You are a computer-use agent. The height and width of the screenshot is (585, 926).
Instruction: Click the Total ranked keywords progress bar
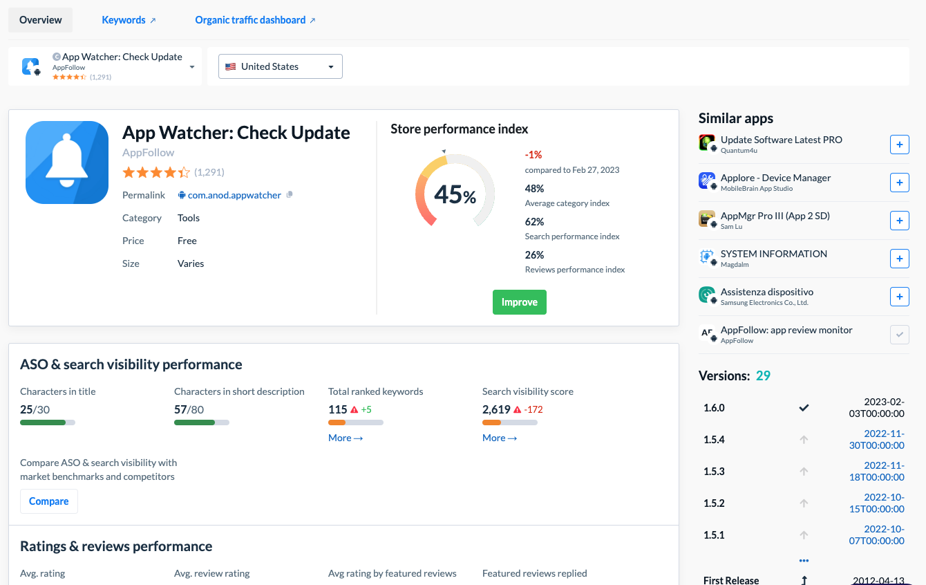coord(356,423)
